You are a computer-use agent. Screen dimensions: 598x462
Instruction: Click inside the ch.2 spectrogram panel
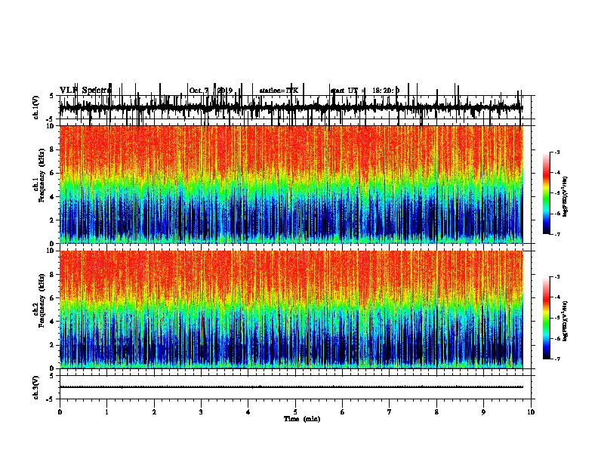[291, 310]
